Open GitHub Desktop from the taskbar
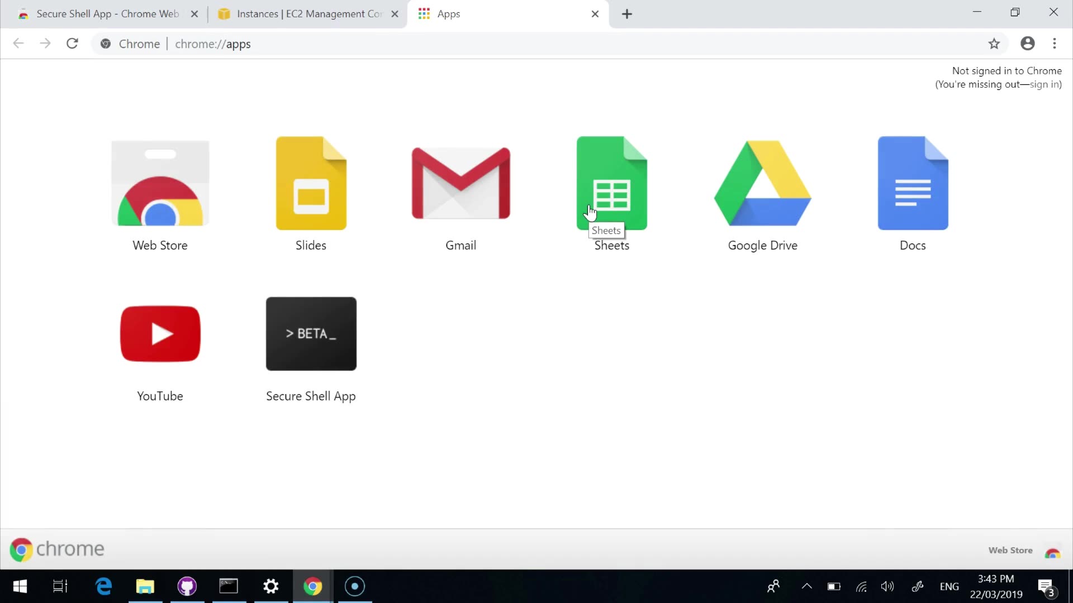The image size is (1073, 603). tap(187, 586)
